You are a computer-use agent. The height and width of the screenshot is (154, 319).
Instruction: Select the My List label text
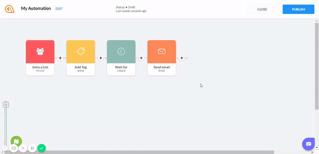tap(40, 71)
